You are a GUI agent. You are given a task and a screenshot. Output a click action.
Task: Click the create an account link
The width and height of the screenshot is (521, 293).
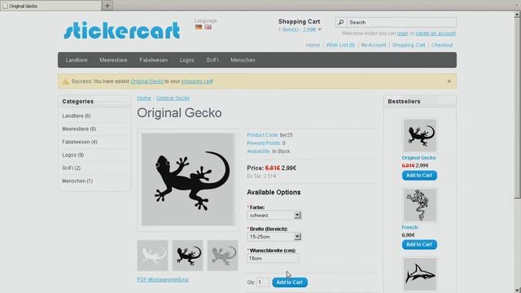point(436,33)
